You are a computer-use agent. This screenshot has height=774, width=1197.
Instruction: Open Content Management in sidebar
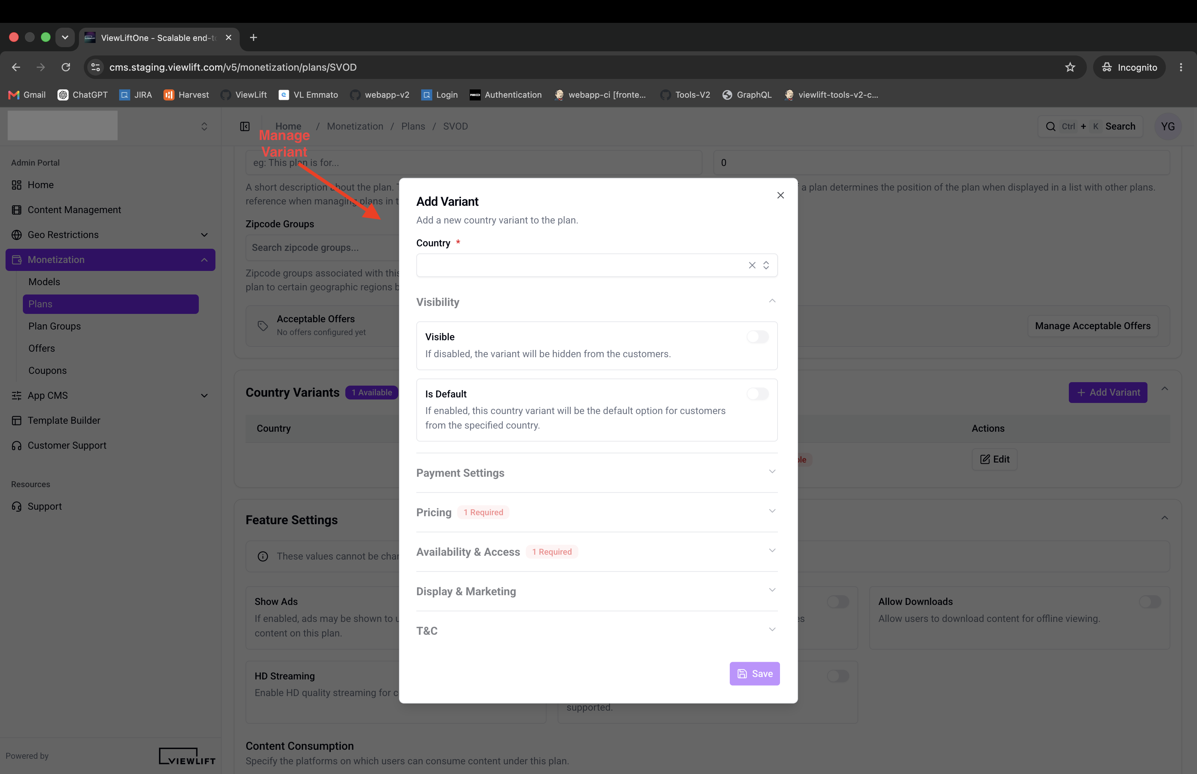pos(110,210)
